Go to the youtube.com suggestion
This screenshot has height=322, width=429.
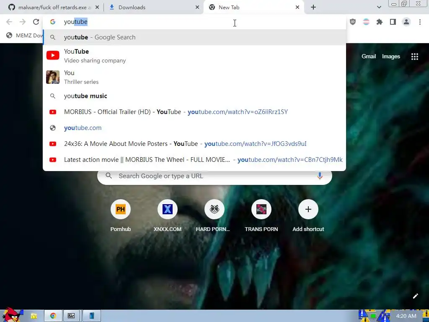point(194,128)
